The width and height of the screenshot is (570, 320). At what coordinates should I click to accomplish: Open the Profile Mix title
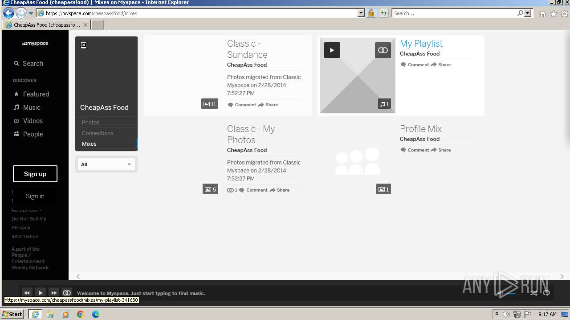point(421,129)
